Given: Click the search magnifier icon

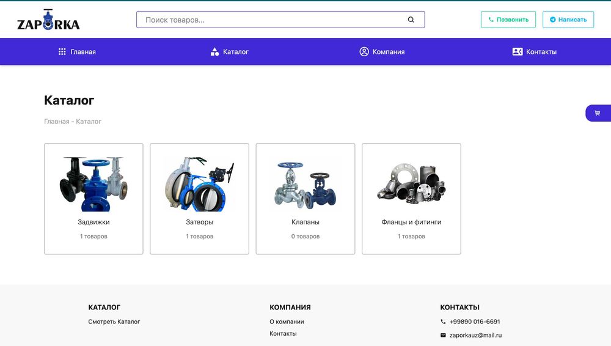Looking at the screenshot, I should point(411,20).
